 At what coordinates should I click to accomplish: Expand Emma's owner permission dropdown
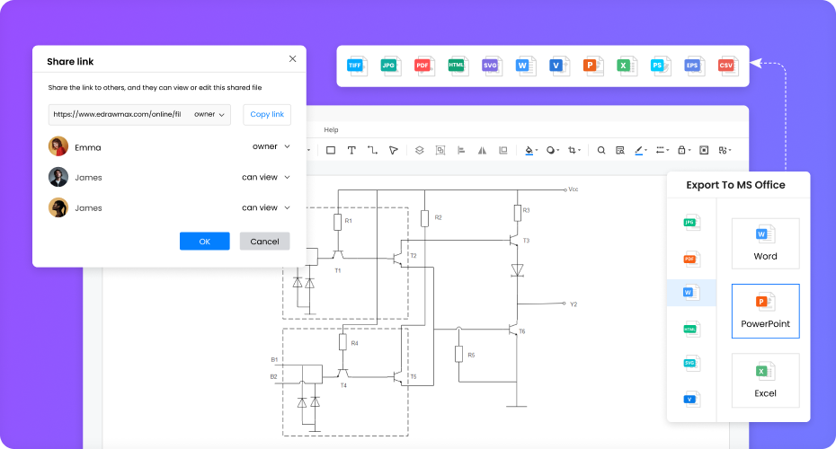click(x=271, y=146)
